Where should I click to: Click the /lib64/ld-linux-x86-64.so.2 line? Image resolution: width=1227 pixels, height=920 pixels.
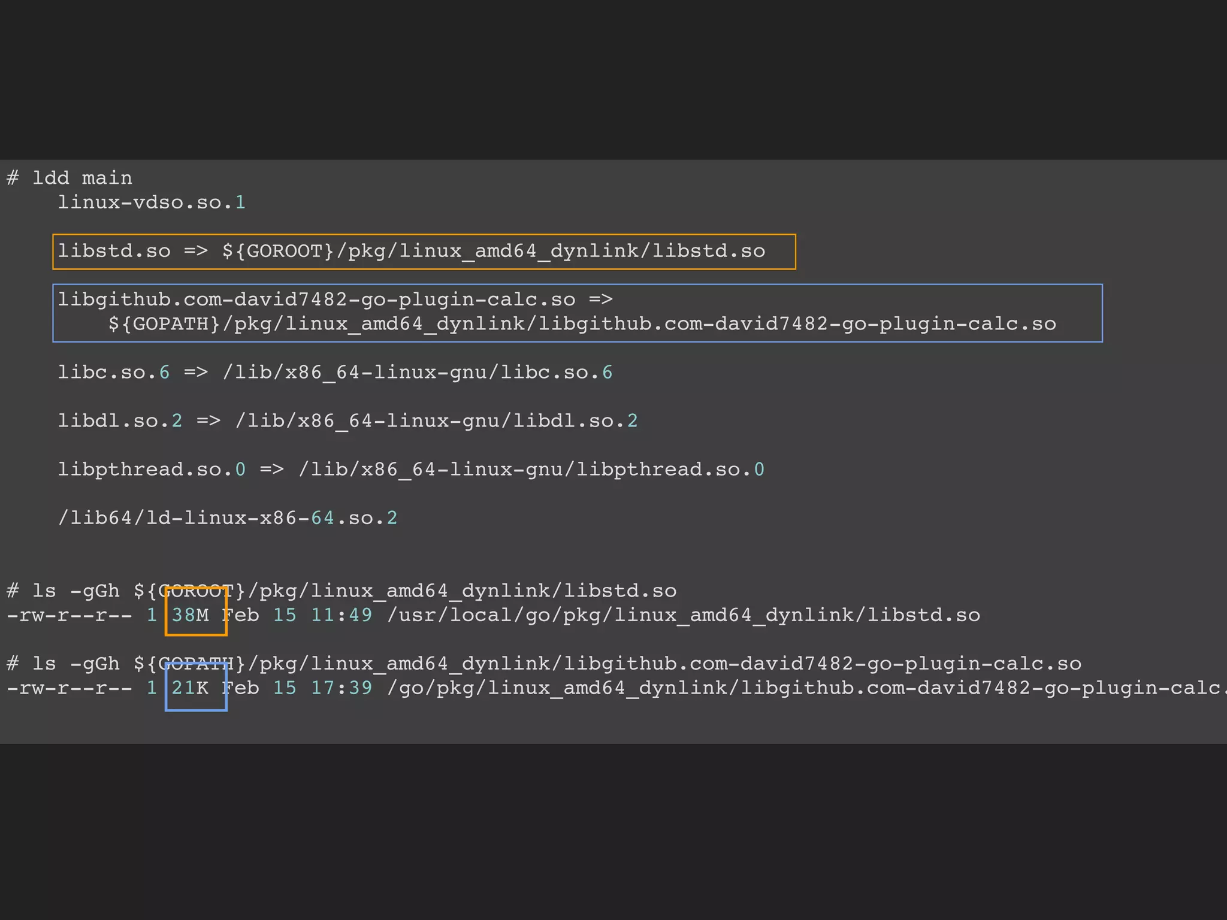pyautogui.click(x=228, y=518)
